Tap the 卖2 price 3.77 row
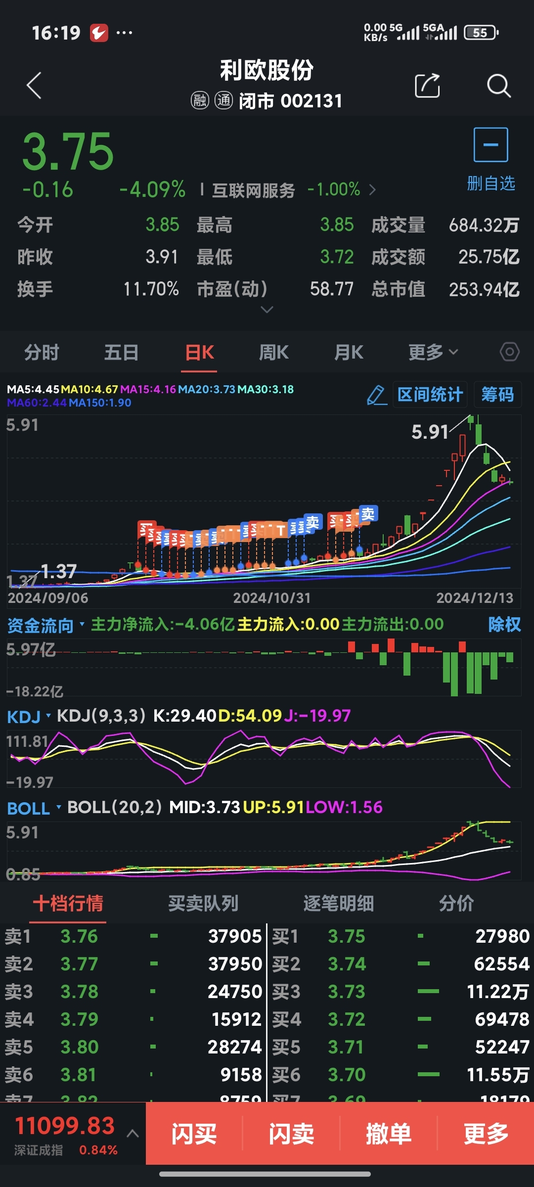The width and height of the screenshot is (534, 1187). tap(133, 964)
